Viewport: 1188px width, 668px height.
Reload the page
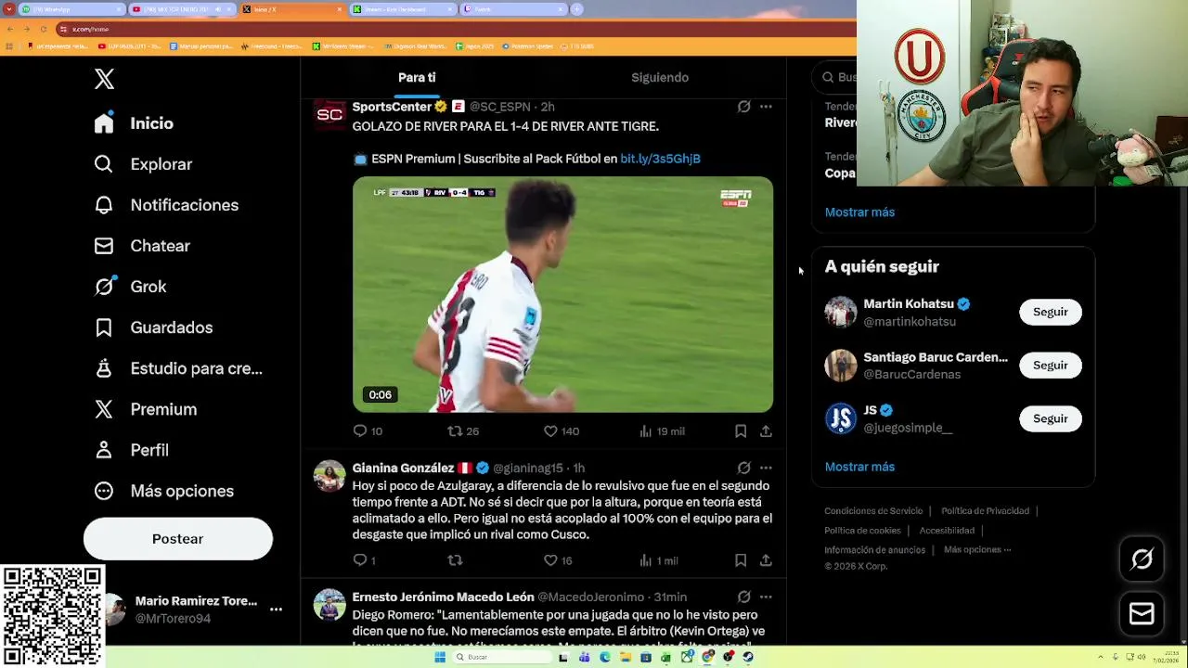coord(43,29)
